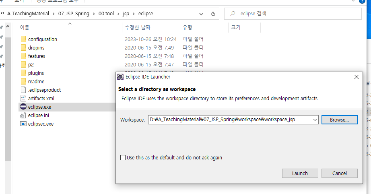
Task: Select the 'p2' folder name
Action: point(31,65)
